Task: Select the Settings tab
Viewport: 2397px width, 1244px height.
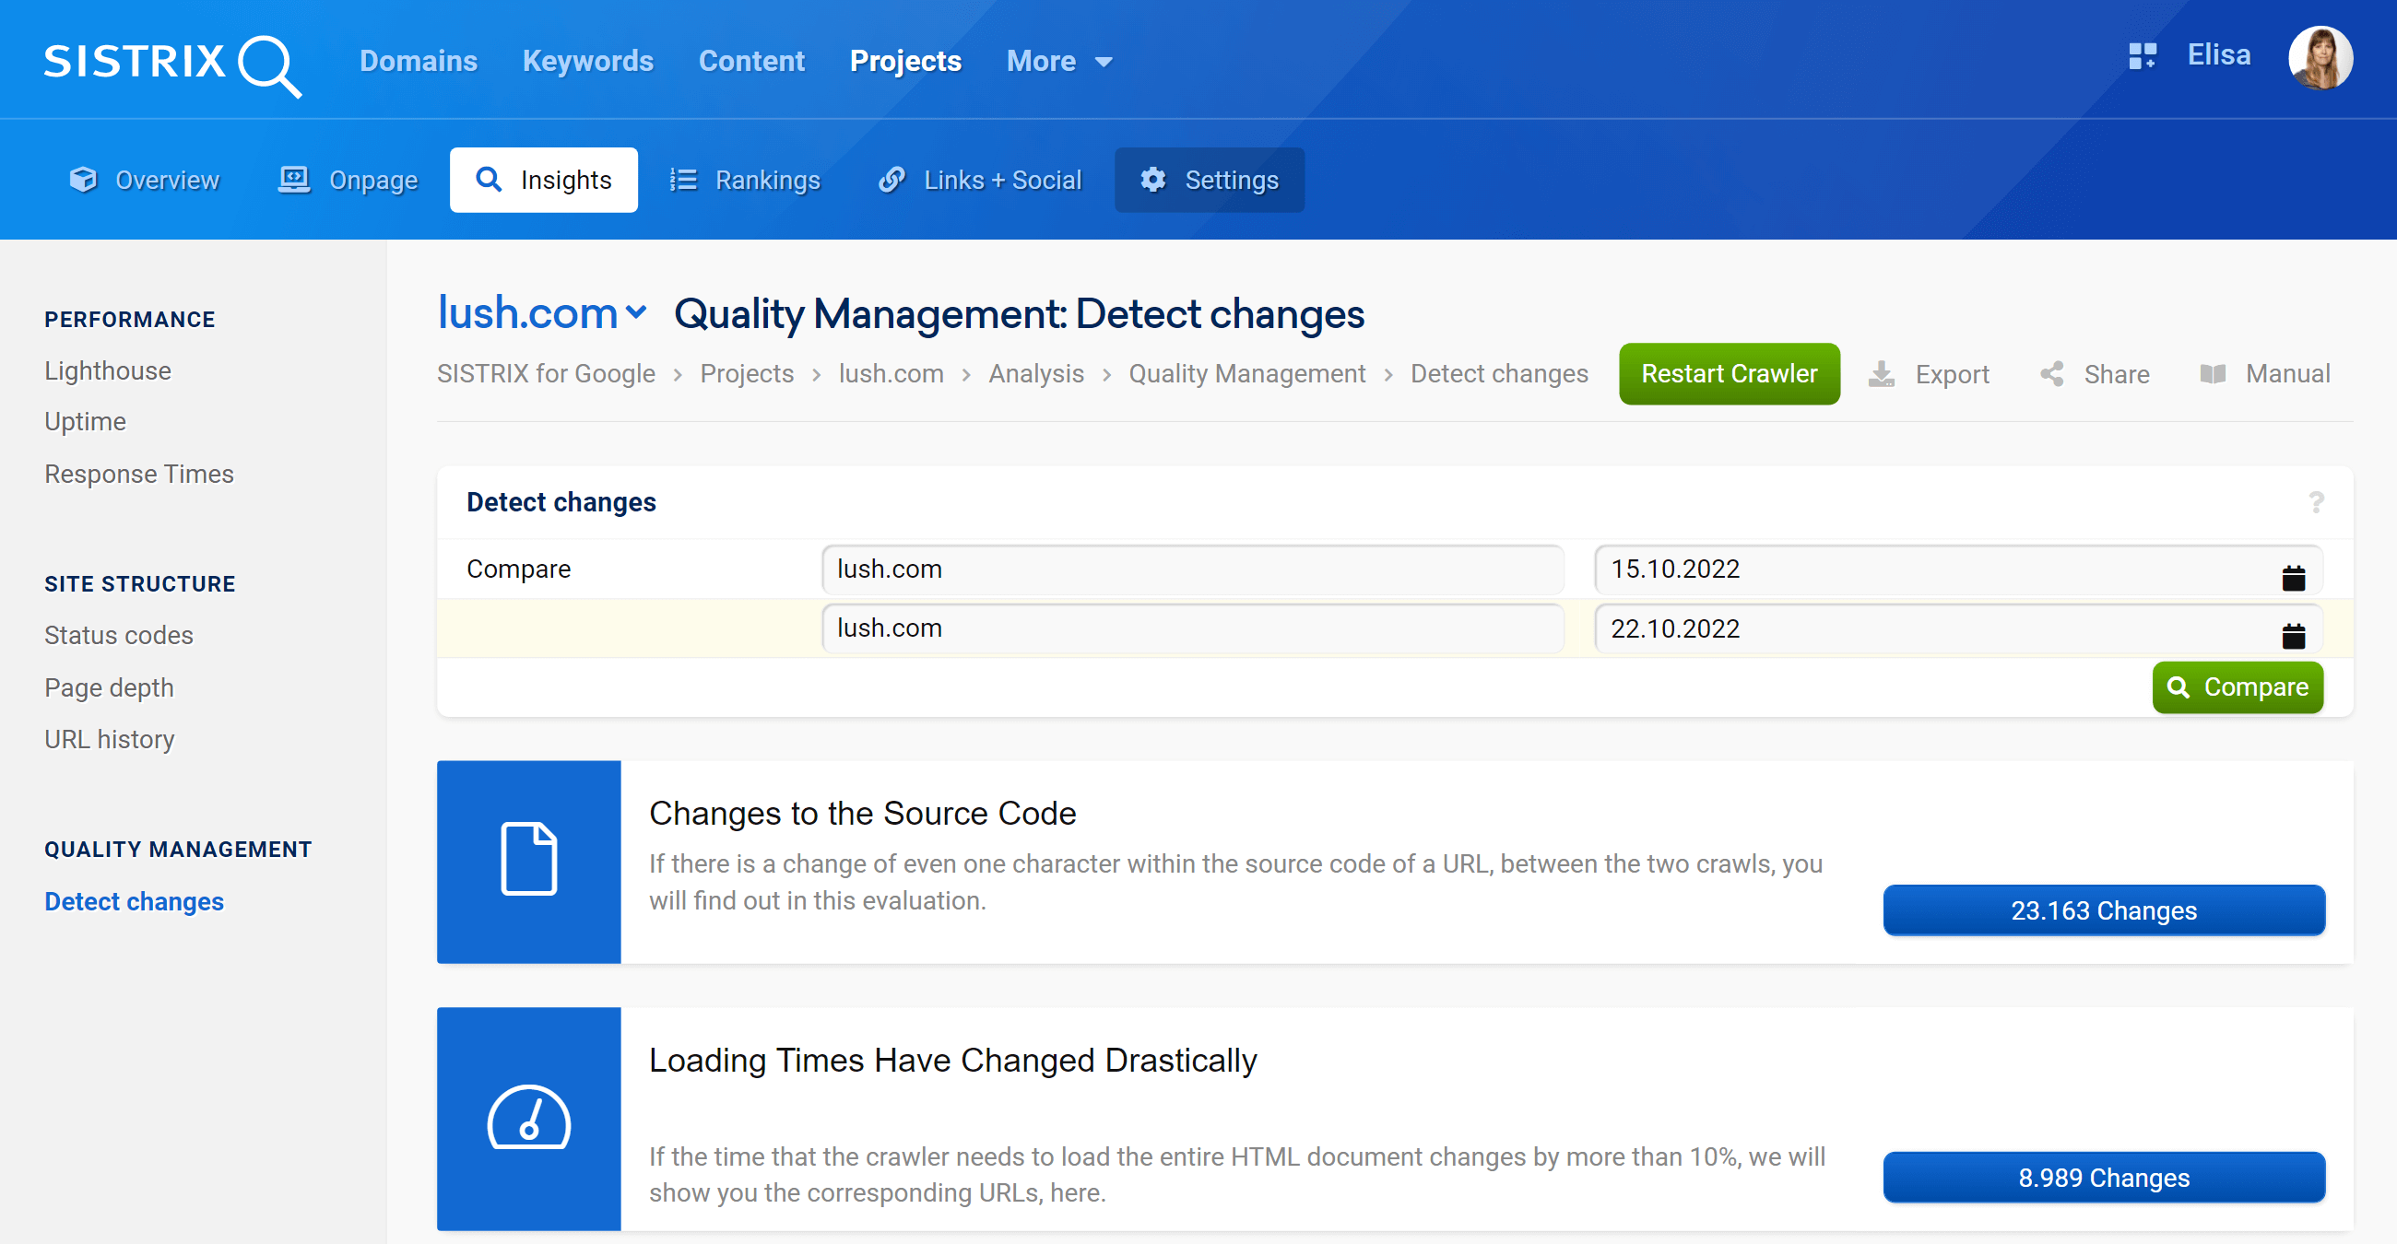Action: click(1208, 179)
